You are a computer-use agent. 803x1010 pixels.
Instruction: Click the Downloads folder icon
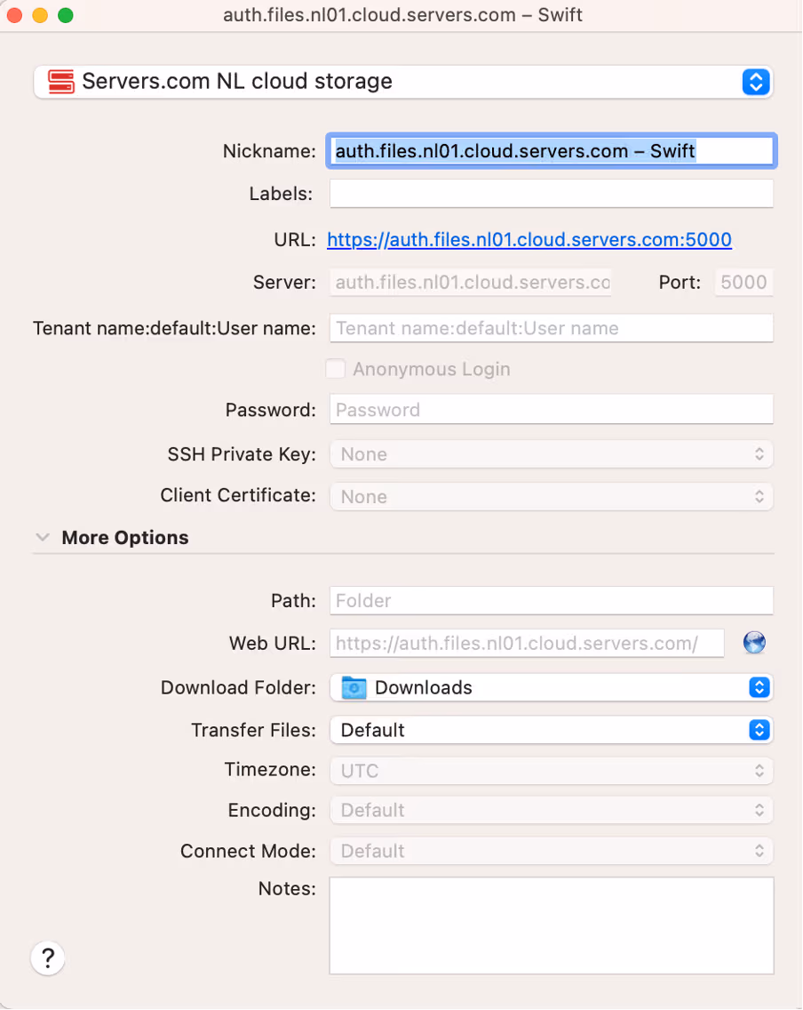coord(354,688)
